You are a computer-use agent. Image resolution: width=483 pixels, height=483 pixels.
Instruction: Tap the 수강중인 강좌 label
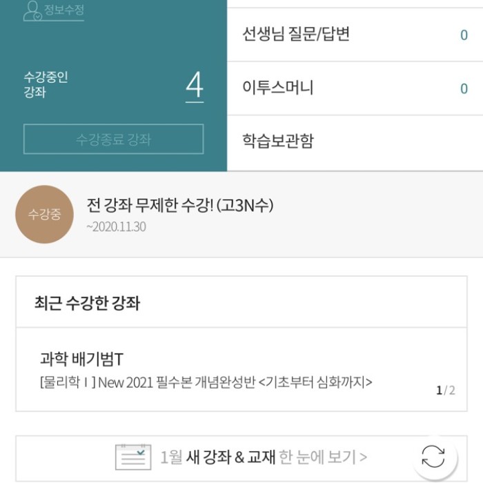[46, 85]
